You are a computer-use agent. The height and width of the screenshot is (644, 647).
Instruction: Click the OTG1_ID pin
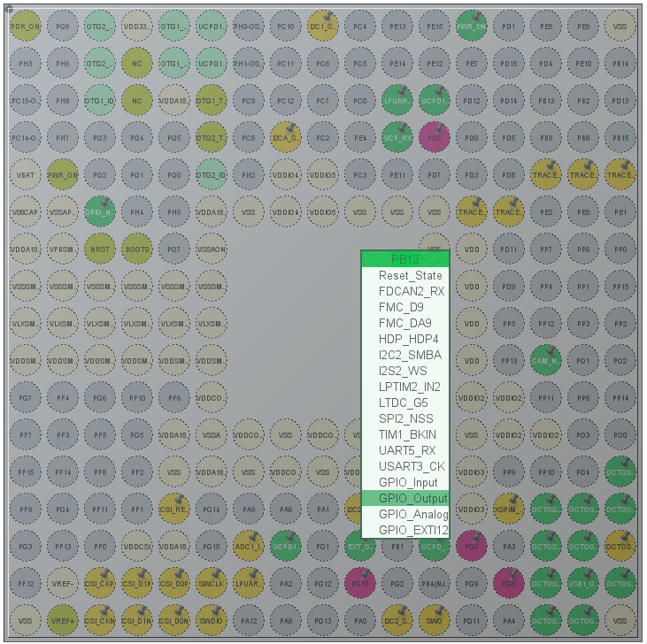100,101
